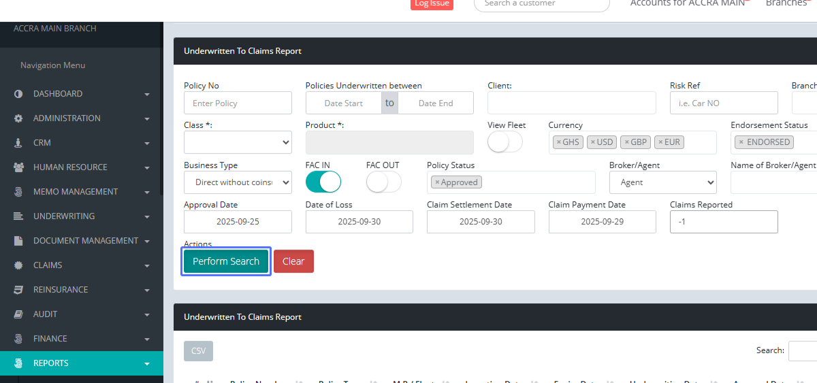Remove the GHS currency tag
817x383 pixels.
(x=558, y=142)
